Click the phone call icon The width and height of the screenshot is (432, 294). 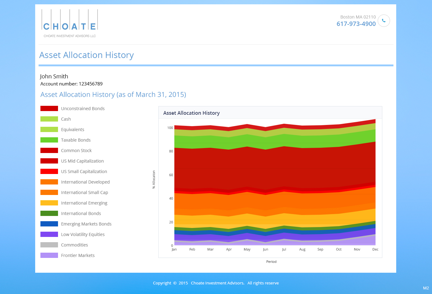tap(384, 21)
